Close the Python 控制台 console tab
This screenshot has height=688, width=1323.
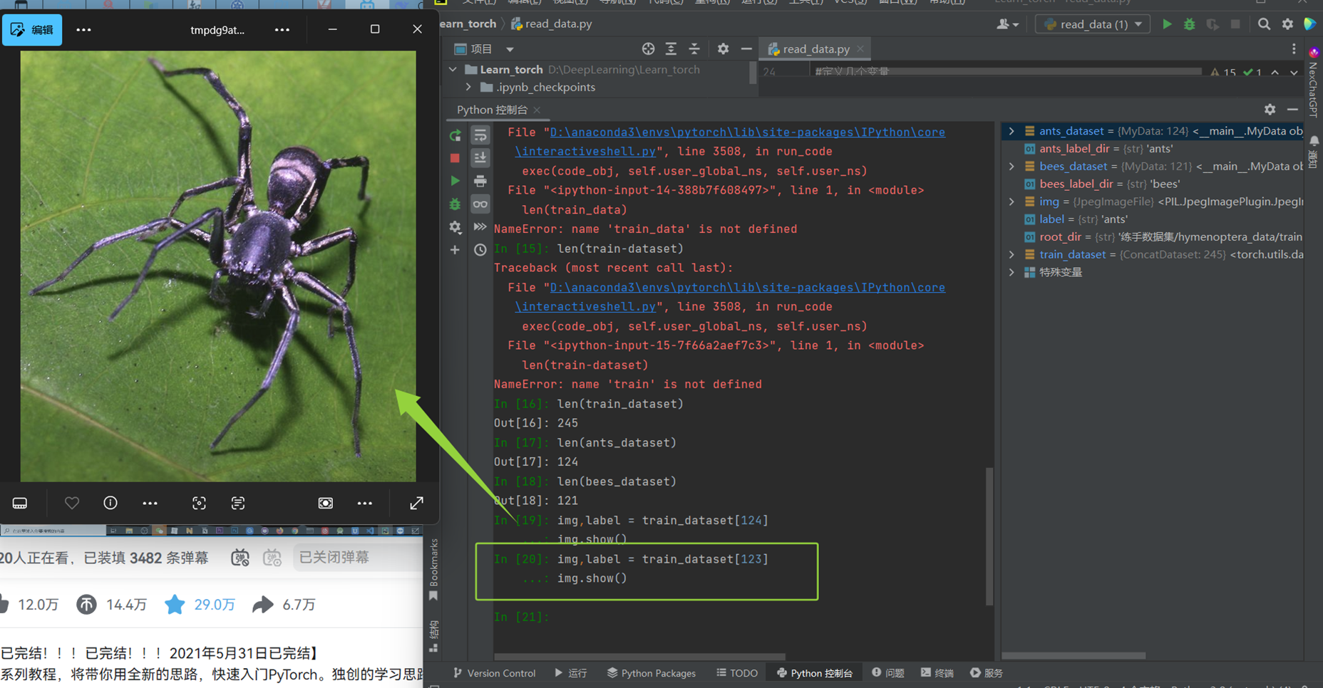537,110
